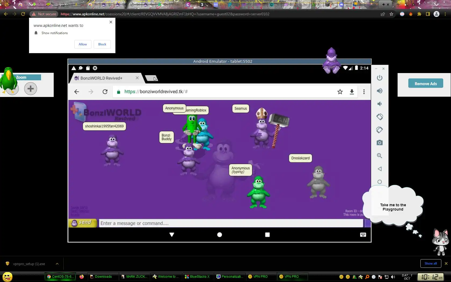The height and width of the screenshot is (282, 451).
Task: Dismiss the notification permission popup
Action: pyautogui.click(x=111, y=22)
